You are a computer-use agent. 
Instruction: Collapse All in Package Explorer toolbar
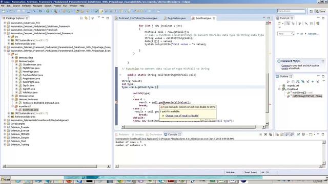click(81, 18)
